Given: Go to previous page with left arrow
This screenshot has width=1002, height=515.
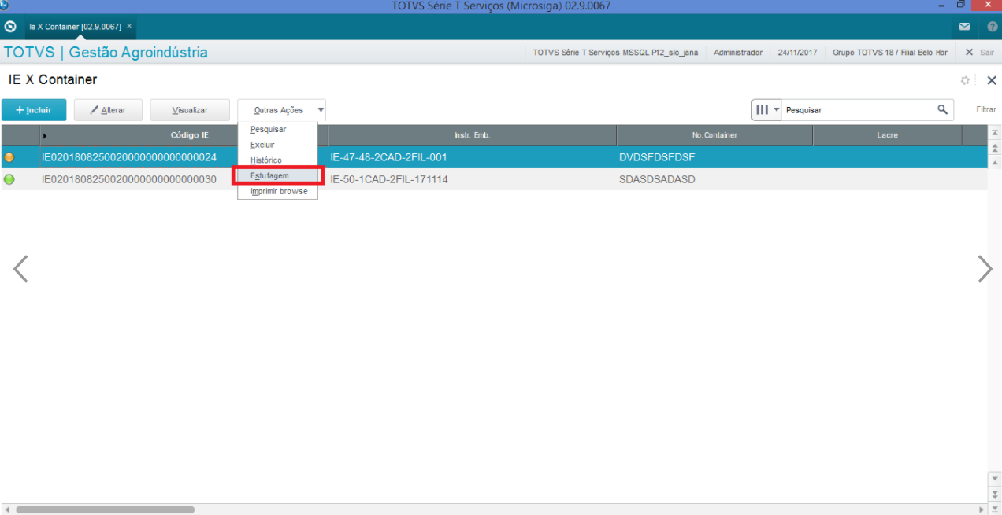Looking at the screenshot, I should tap(21, 269).
